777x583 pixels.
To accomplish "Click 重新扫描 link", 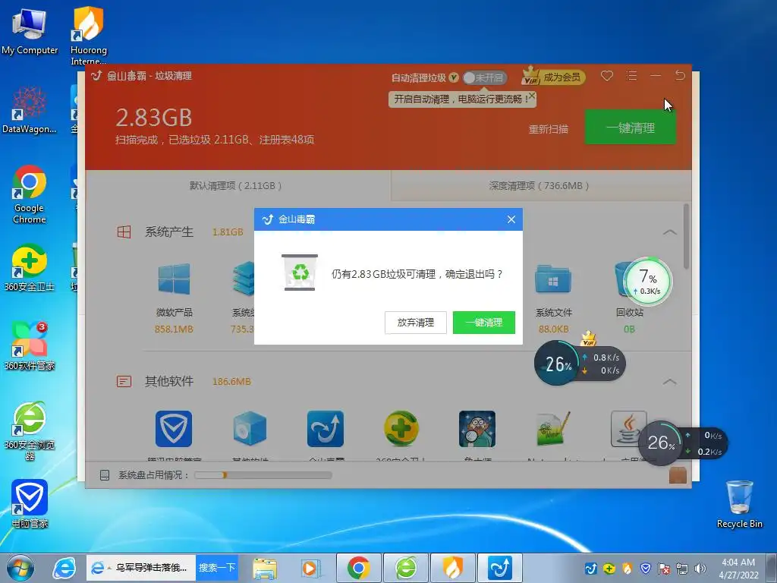I will coord(548,129).
